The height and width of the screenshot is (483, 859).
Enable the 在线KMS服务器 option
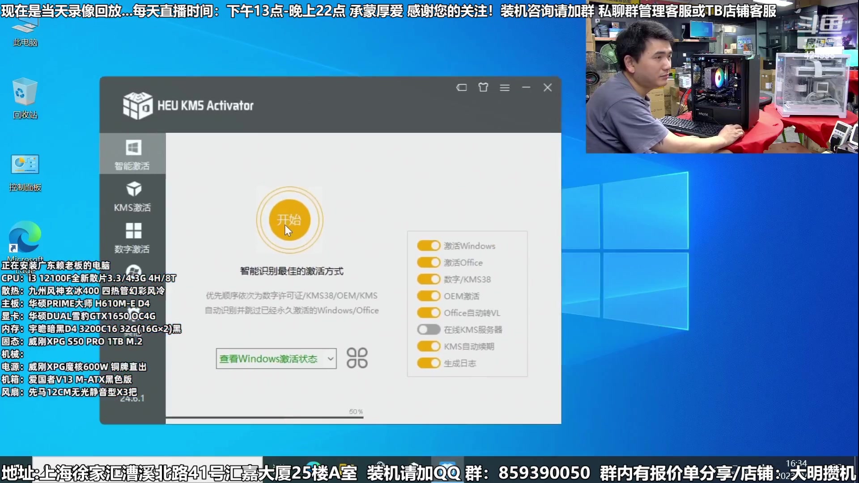[x=428, y=330]
